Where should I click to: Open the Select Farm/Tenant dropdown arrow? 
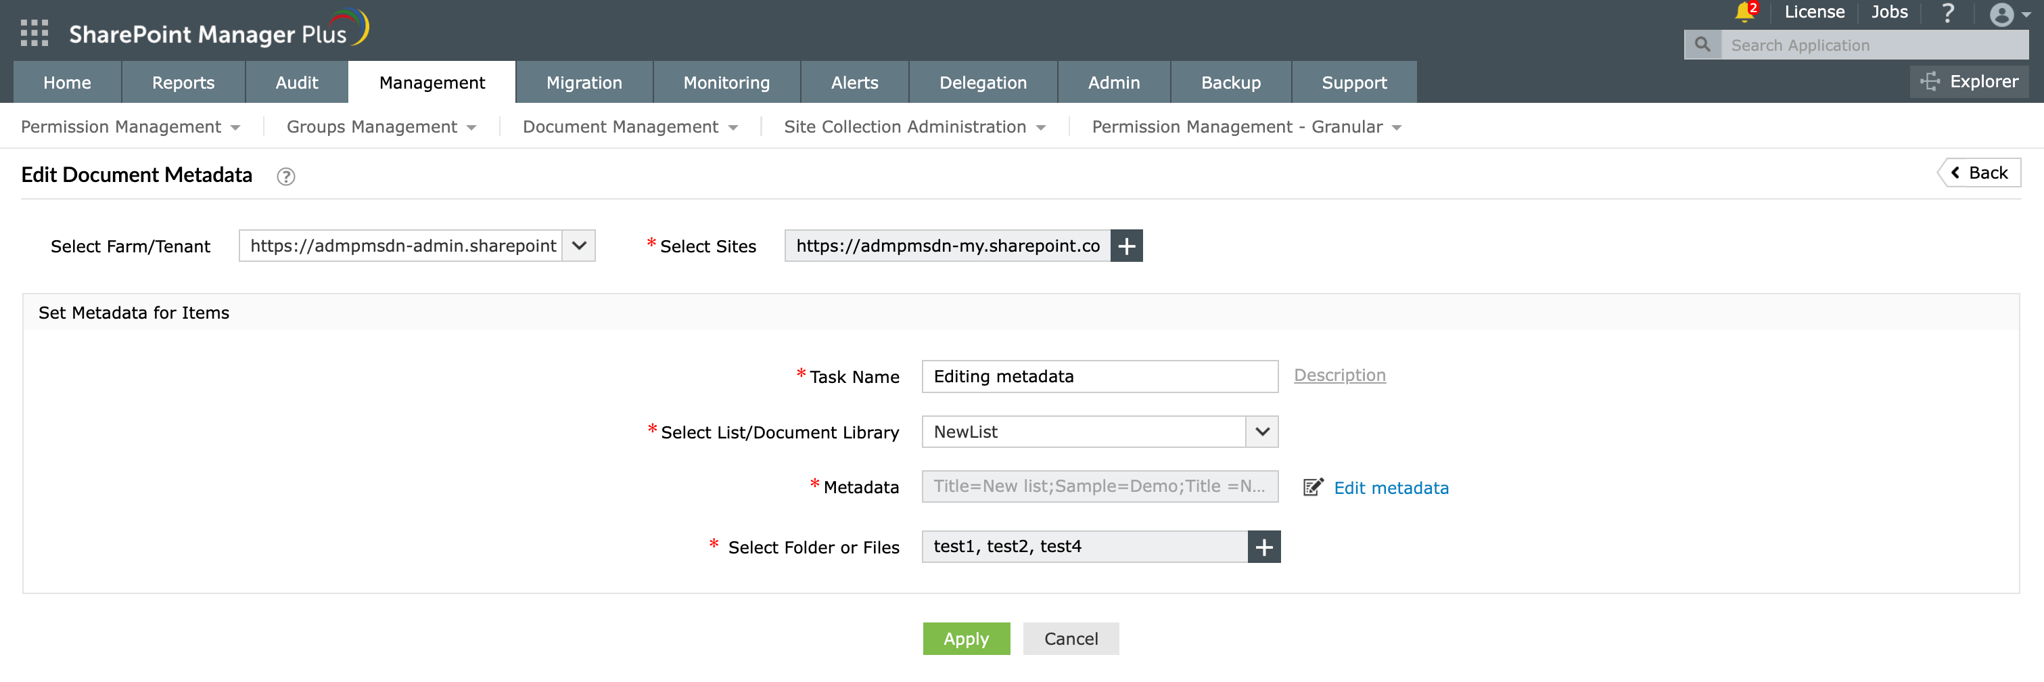[579, 246]
